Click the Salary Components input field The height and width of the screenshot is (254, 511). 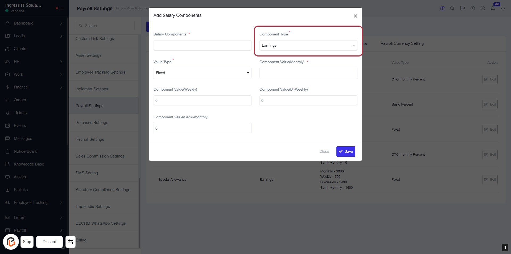pos(202,45)
